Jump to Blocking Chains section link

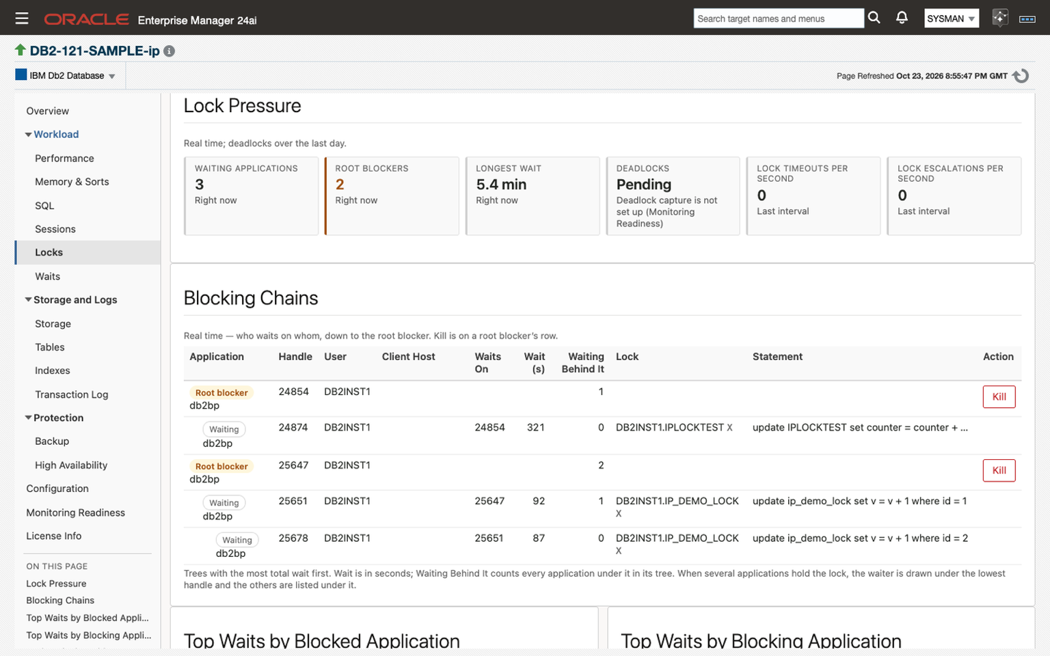tap(60, 601)
